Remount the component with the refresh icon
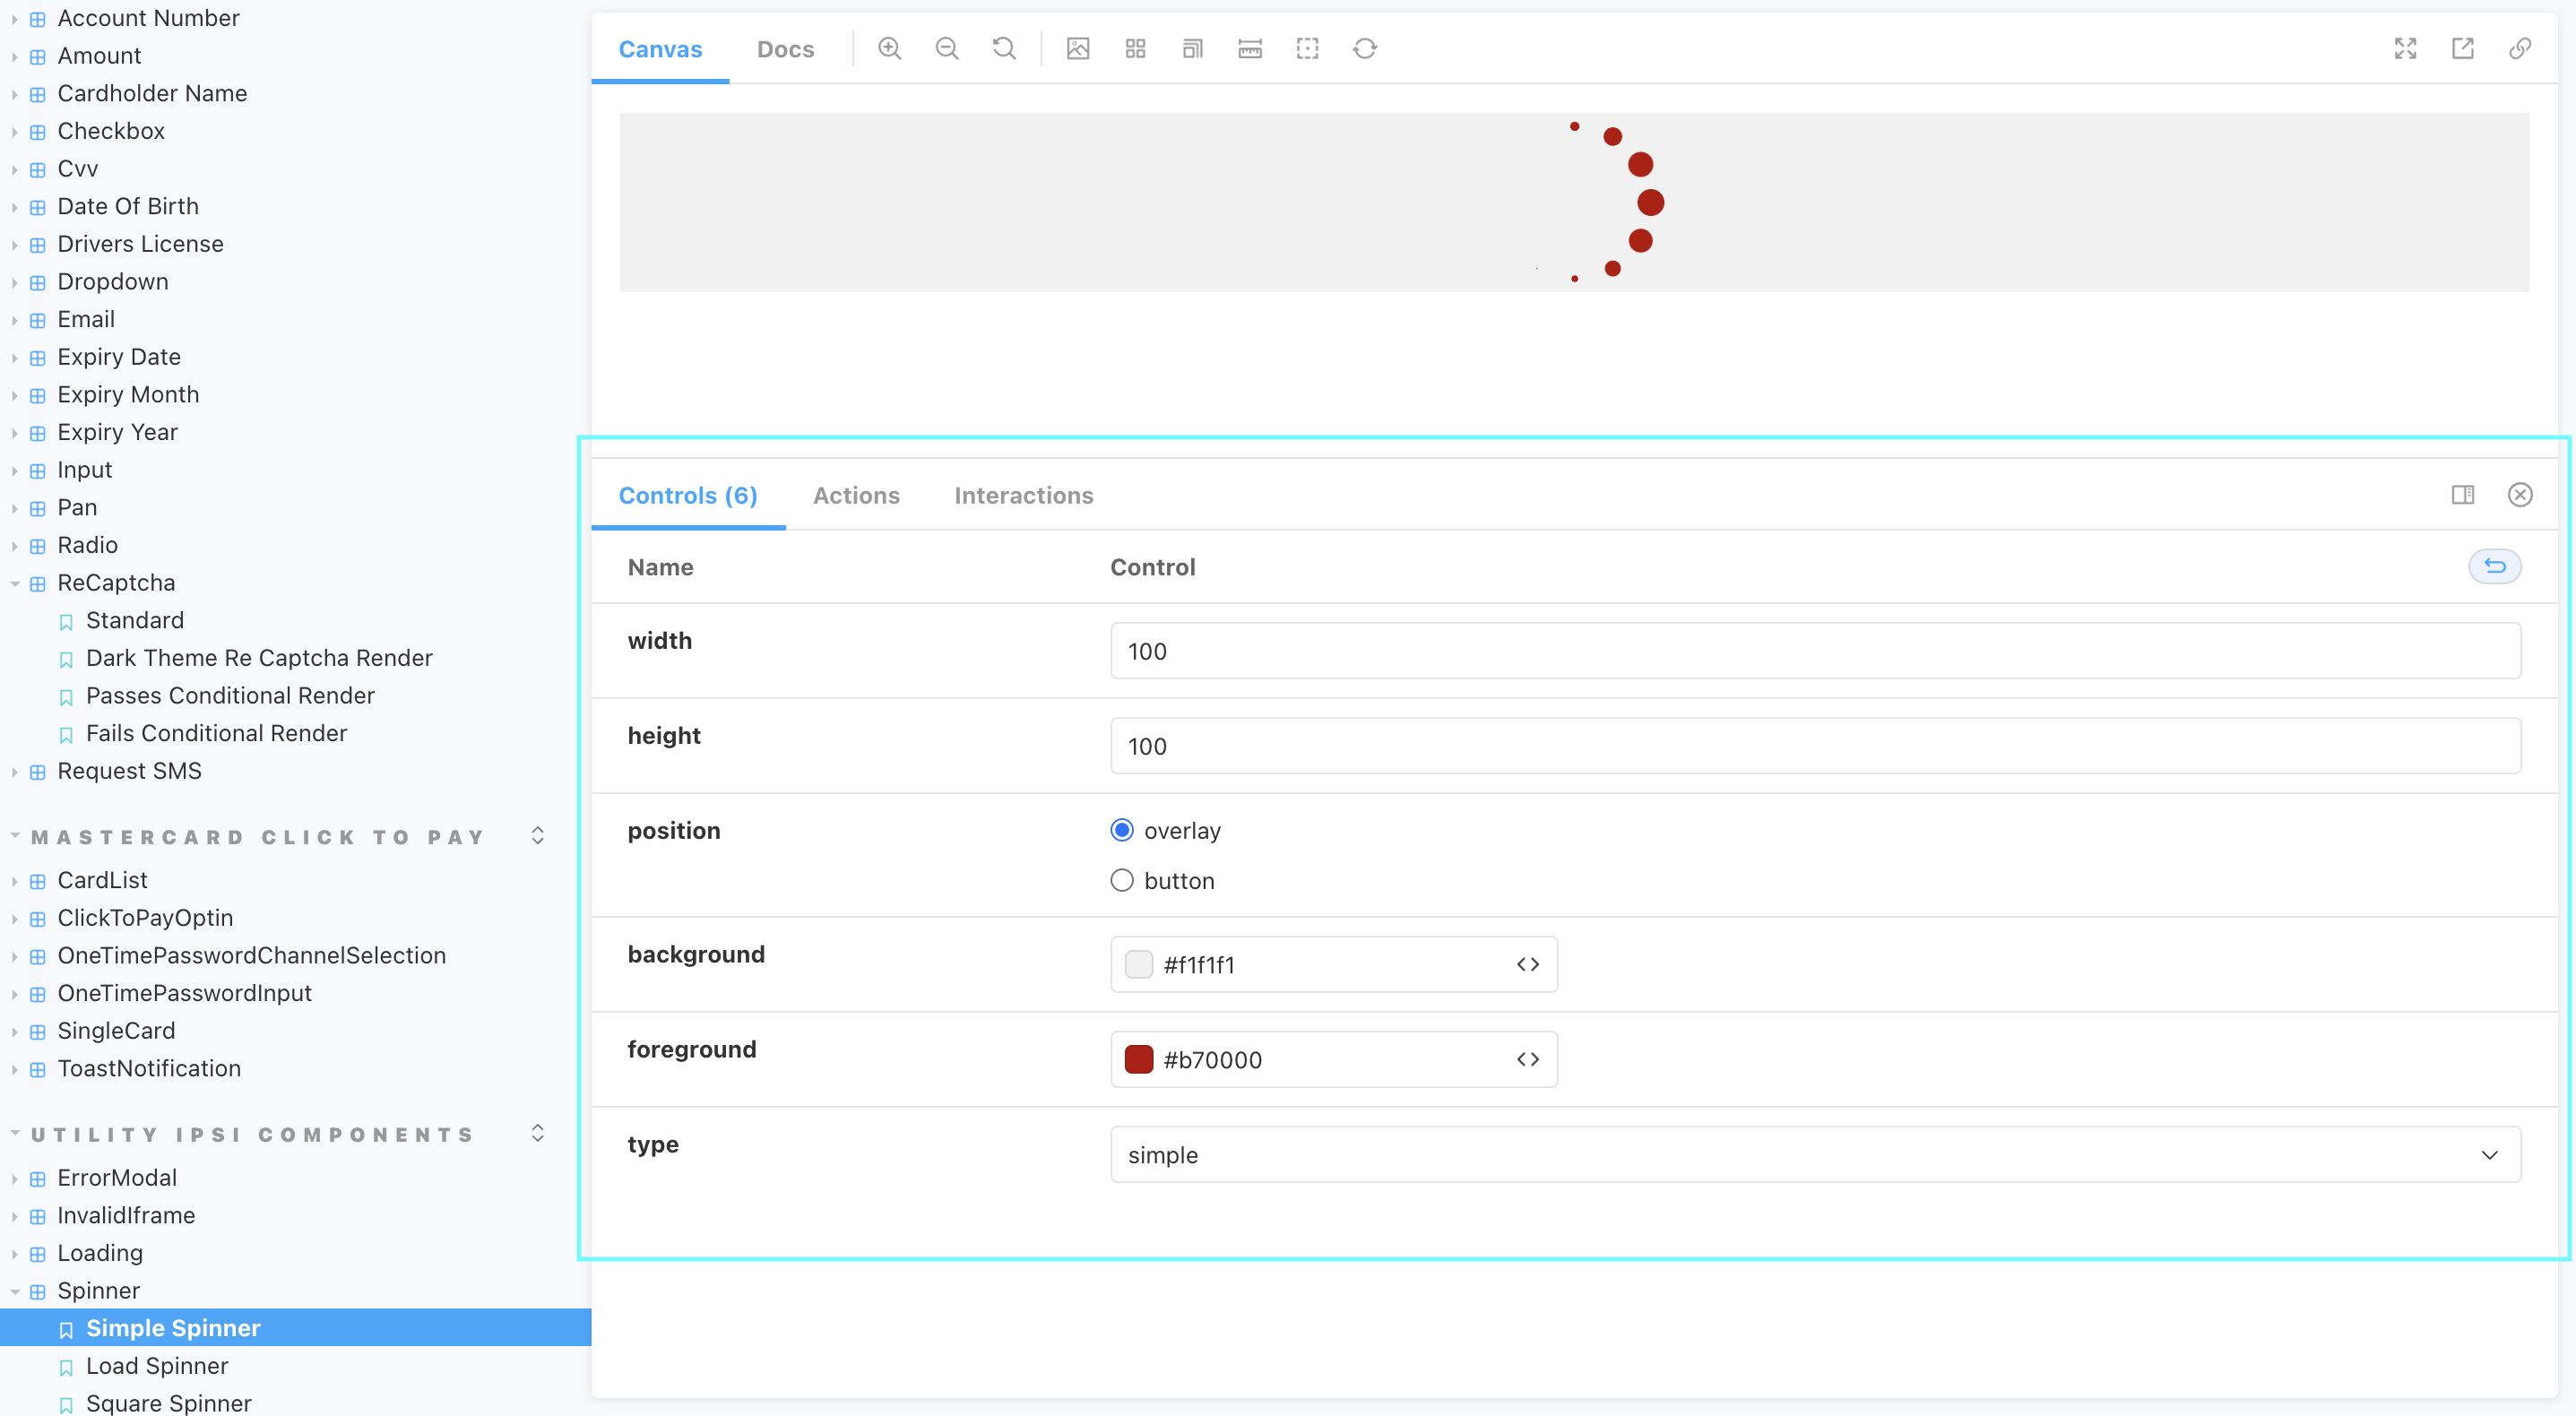 coord(1365,48)
